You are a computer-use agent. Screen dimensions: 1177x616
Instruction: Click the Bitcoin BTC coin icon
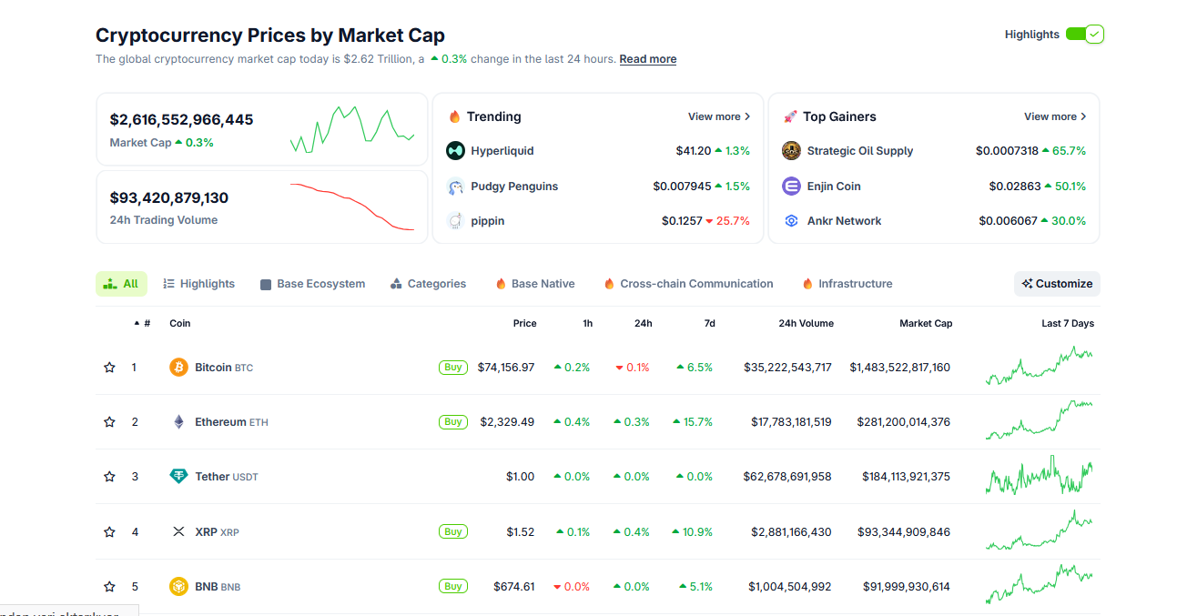(179, 367)
